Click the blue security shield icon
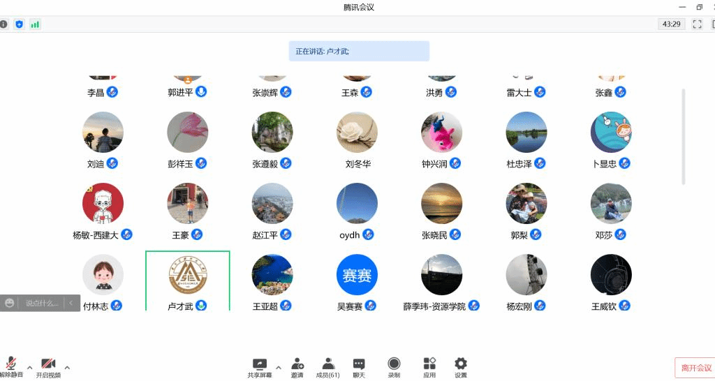The height and width of the screenshot is (381, 715). pos(20,24)
